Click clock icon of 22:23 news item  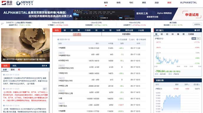4,89
